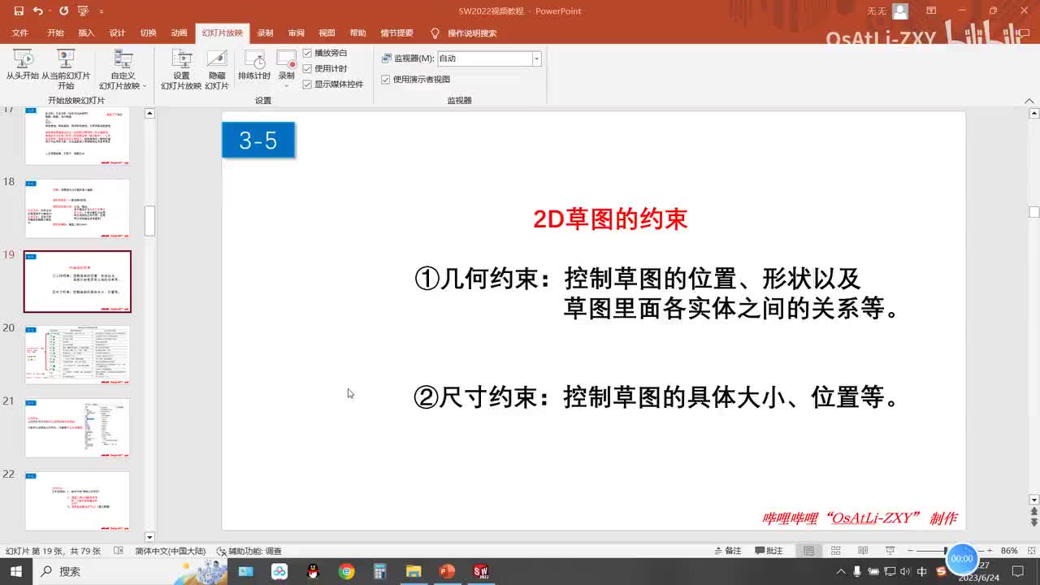The image size is (1040, 585).
Task: Click the thumbnail pane scrollbar thumb
Action: [149, 221]
